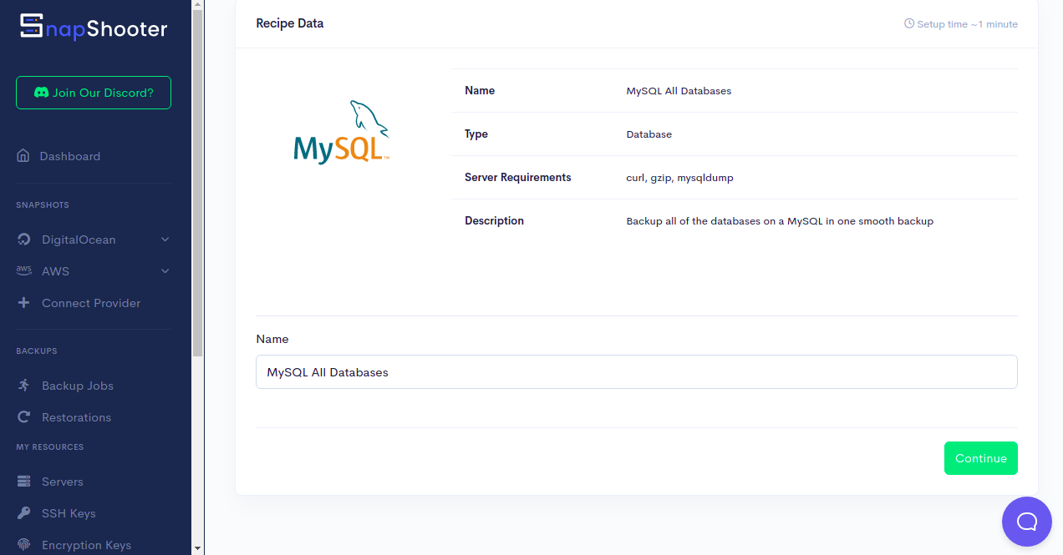Image resolution: width=1063 pixels, height=555 pixels.
Task: Open the Encryption Keys page
Action: [86, 545]
